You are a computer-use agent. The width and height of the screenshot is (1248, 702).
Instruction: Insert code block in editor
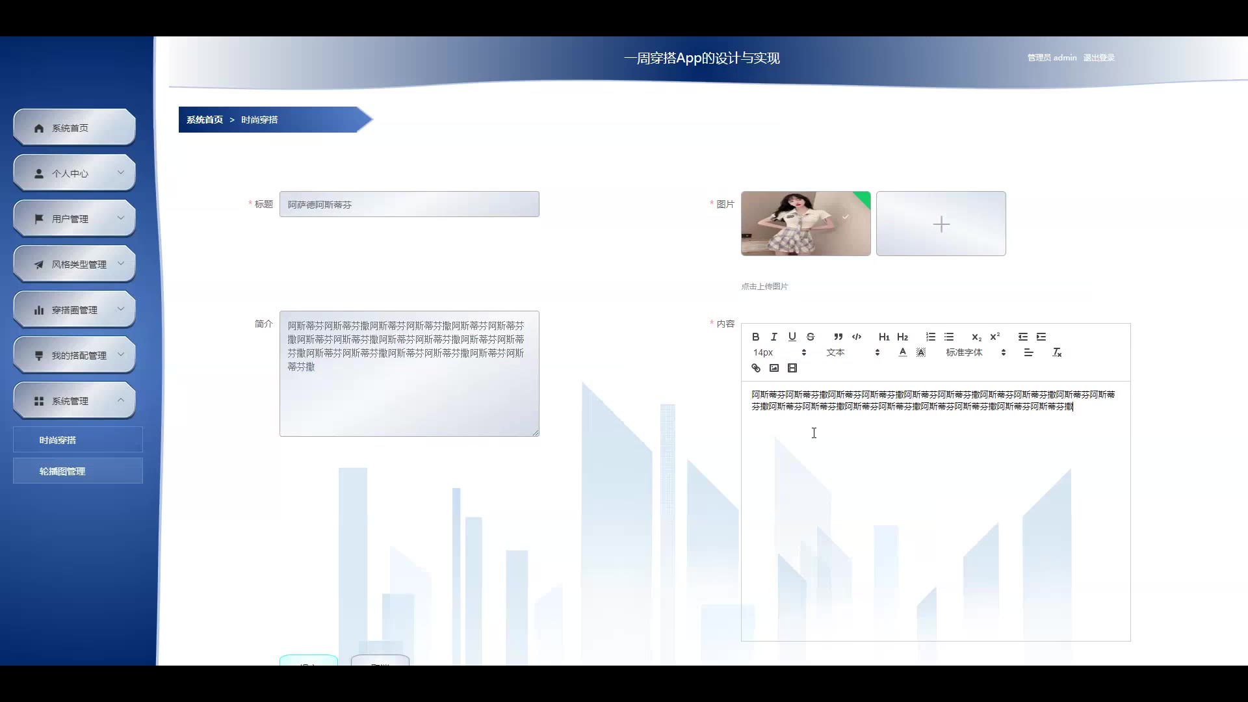click(x=857, y=337)
